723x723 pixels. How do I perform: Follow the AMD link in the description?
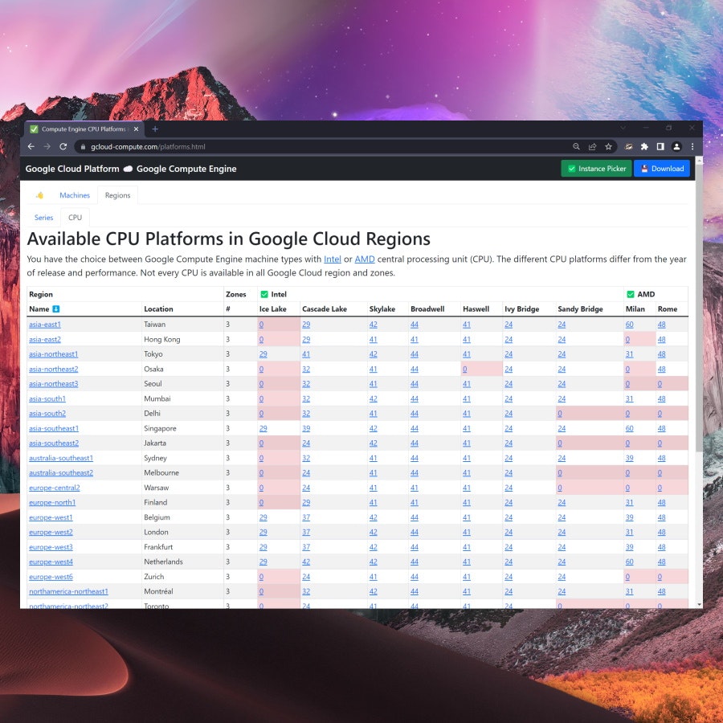(x=364, y=259)
